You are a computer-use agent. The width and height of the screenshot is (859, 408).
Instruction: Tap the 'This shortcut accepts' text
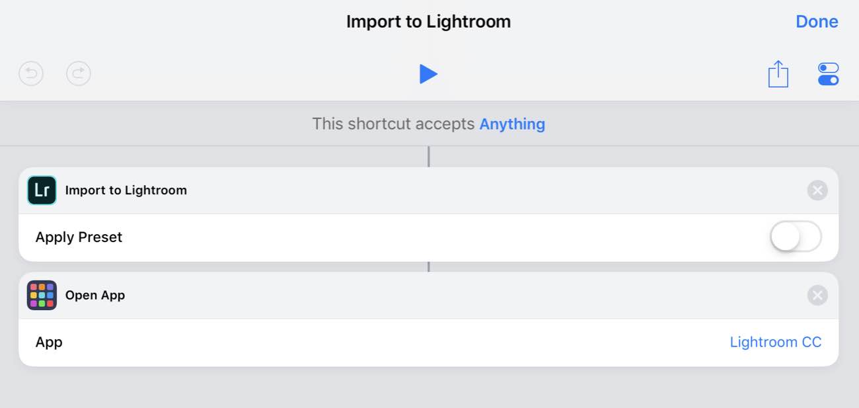[393, 124]
